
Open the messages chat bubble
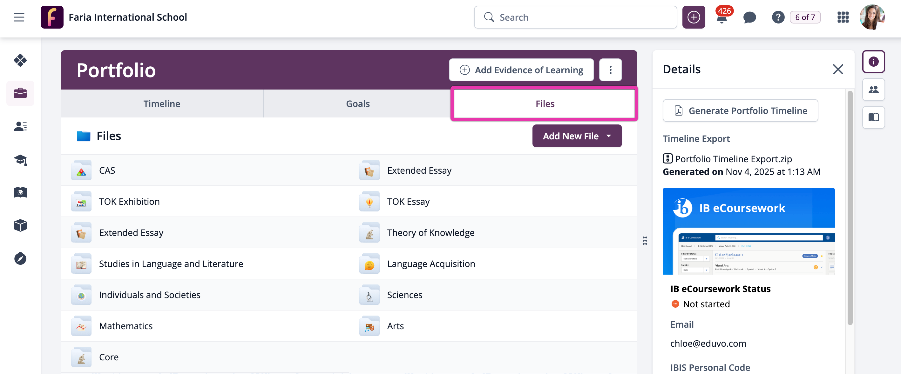tap(749, 17)
